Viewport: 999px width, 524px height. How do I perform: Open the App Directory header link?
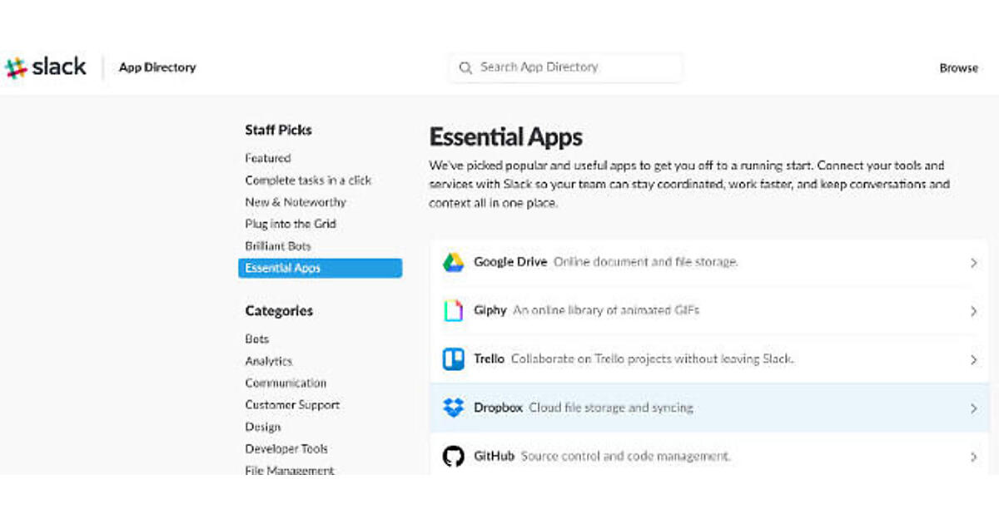[x=157, y=67]
